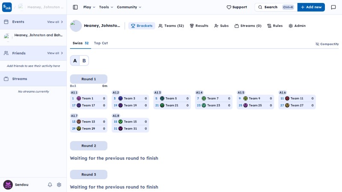Select Team 1 avatar icon

(79, 99)
